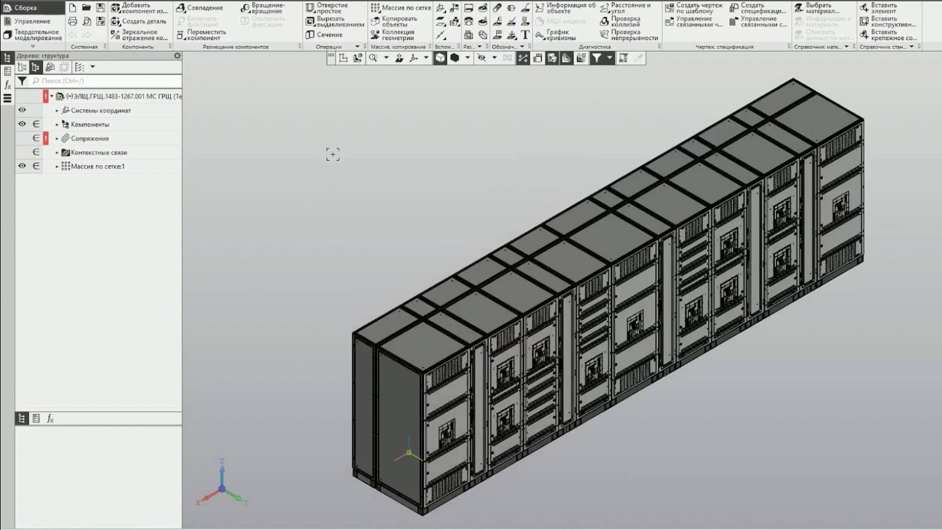The height and width of the screenshot is (530, 942).
Task: Click Переместить компонент to move a component
Action: tap(203, 34)
